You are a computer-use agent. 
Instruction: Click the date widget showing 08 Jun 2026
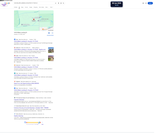[x=117, y=4]
